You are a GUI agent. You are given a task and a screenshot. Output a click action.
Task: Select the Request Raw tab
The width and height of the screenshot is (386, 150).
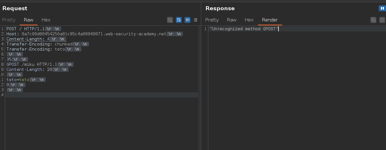click(x=28, y=20)
